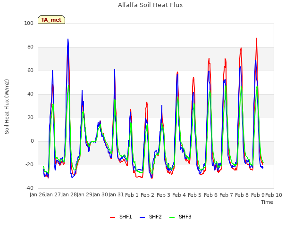Image resolution: width=302 pixels, height=226 pixels.
Task: Click the Feb 10 x-axis label
Action: click(274, 195)
